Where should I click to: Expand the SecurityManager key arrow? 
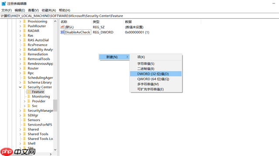tap(20, 110)
